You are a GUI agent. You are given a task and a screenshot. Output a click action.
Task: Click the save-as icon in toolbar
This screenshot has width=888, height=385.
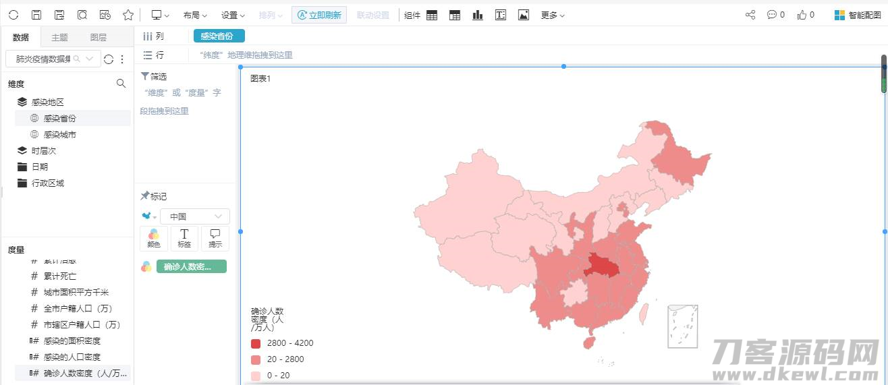click(x=59, y=15)
